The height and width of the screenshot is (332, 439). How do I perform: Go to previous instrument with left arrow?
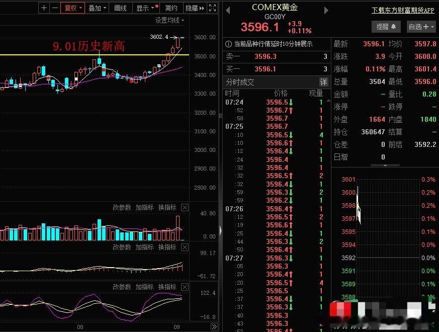pyautogui.click(x=228, y=11)
